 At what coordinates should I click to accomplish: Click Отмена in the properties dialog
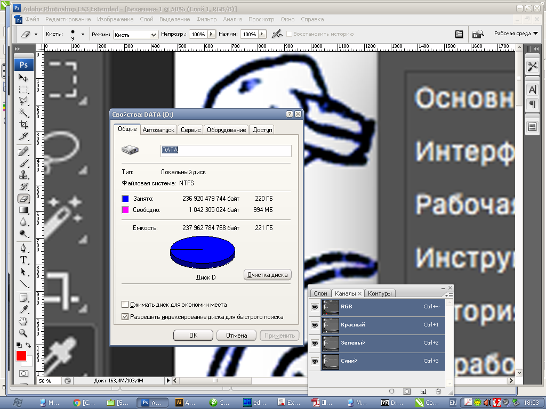(236, 336)
